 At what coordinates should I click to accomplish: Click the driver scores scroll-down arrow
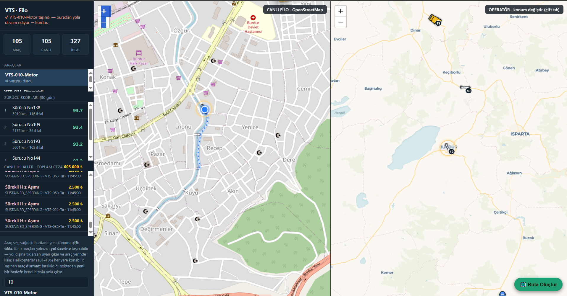91,157
